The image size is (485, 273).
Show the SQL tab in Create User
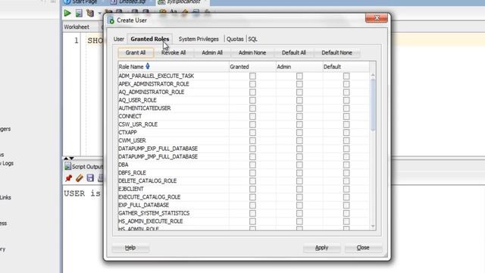point(252,39)
